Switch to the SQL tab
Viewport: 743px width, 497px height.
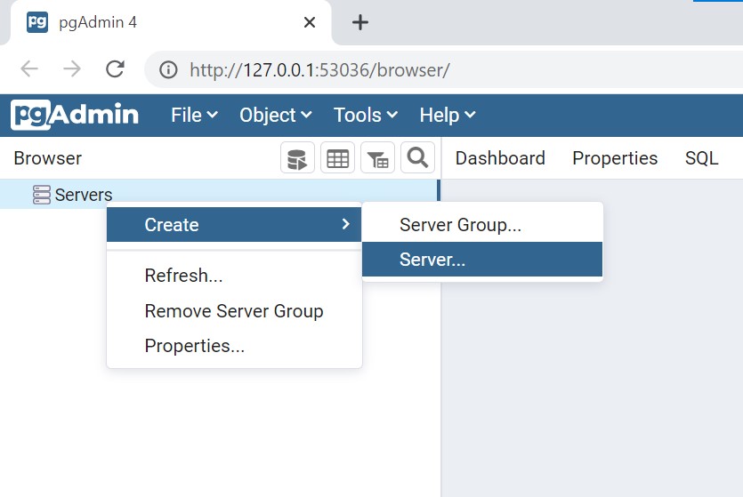click(x=701, y=158)
